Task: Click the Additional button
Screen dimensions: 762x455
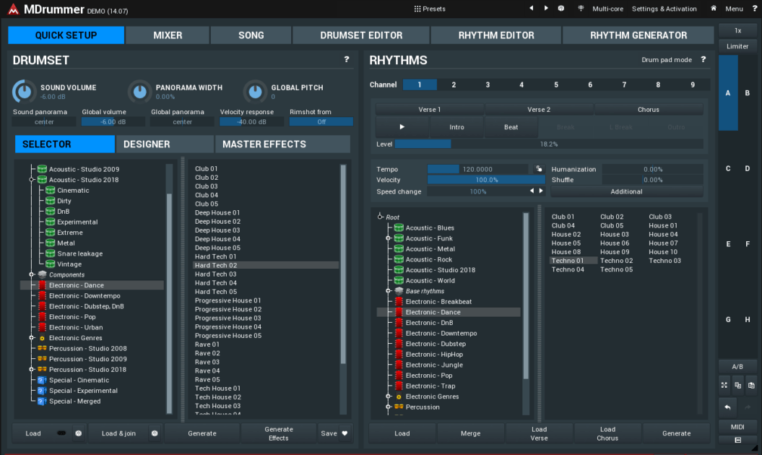Action: pyautogui.click(x=626, y=191)
